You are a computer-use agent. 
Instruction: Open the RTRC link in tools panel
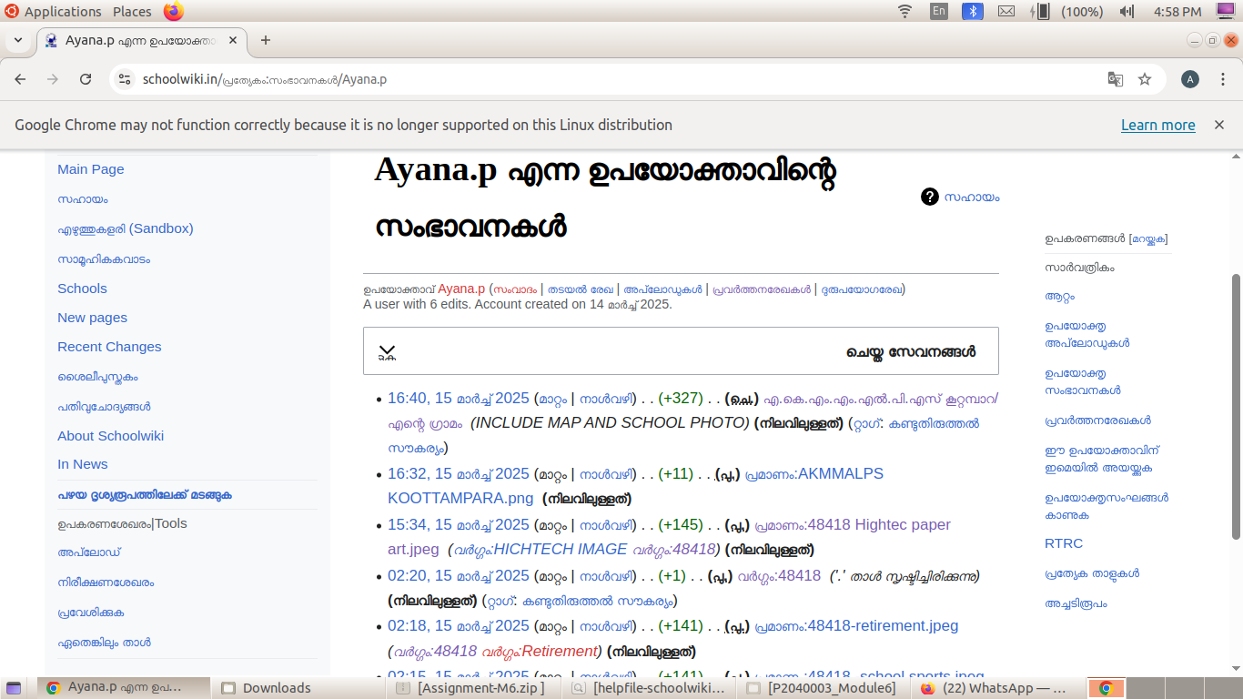[1064, 543]
